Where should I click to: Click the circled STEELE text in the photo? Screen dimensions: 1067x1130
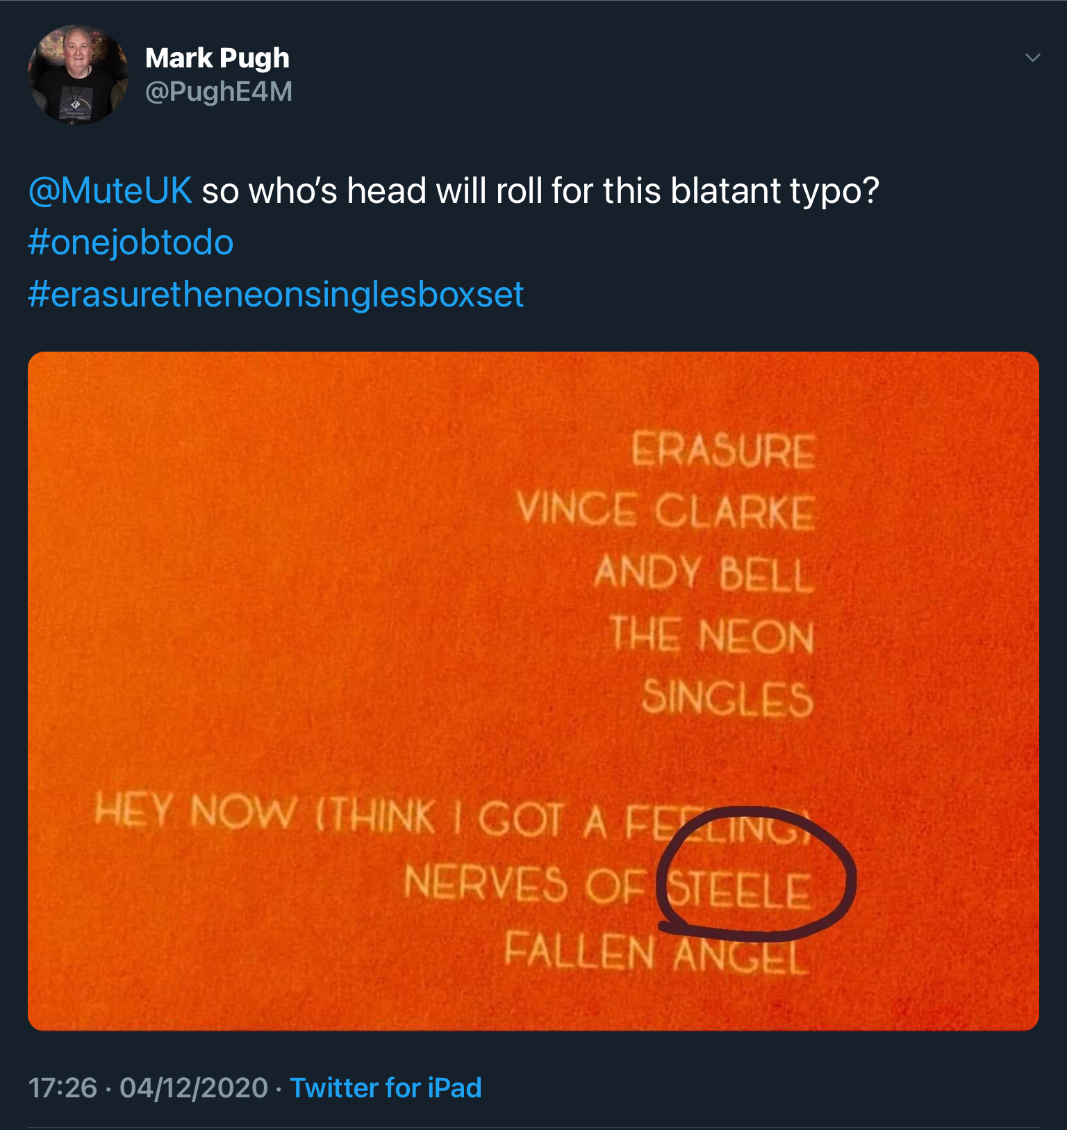point(739,890)
